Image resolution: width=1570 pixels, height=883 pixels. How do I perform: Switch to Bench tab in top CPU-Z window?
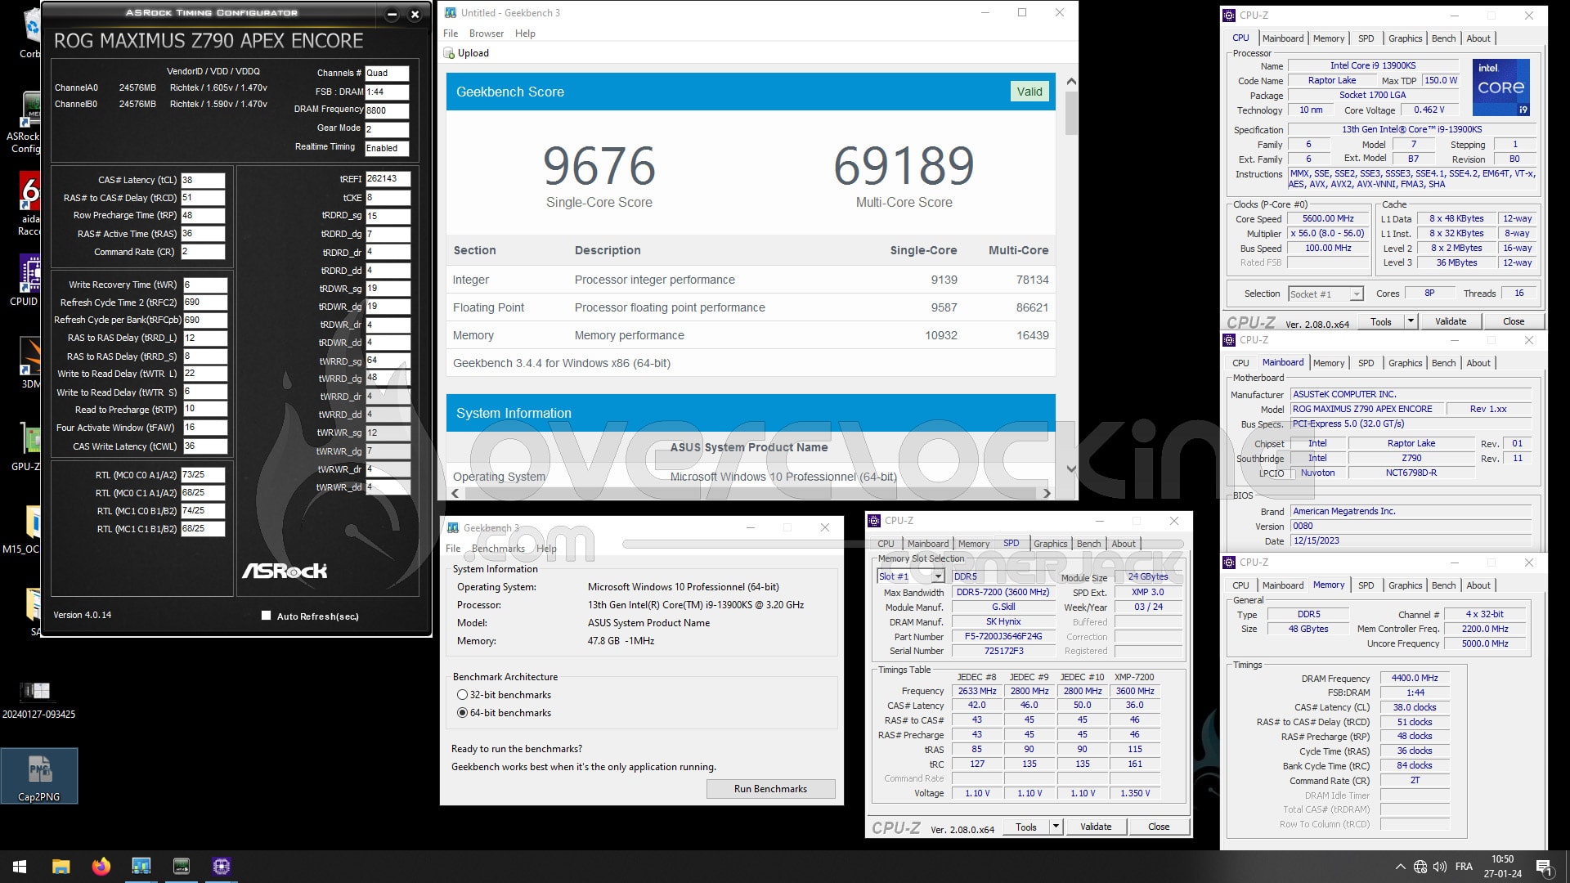1443,38
